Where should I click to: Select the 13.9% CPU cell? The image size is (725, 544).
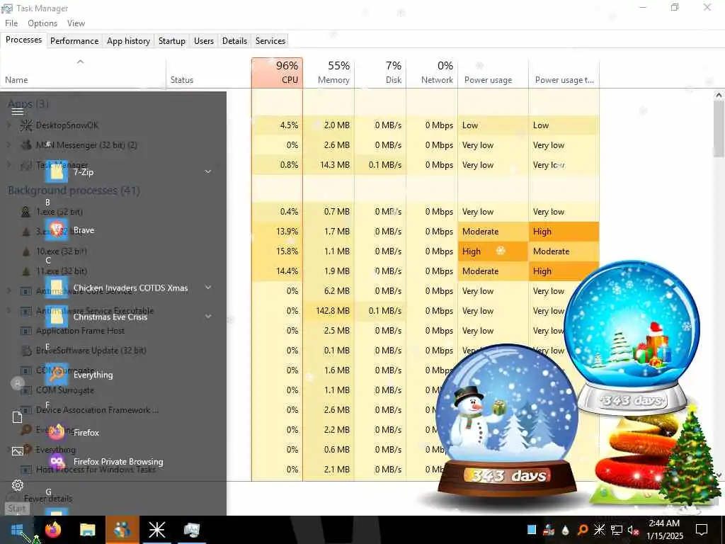(277, 232)
